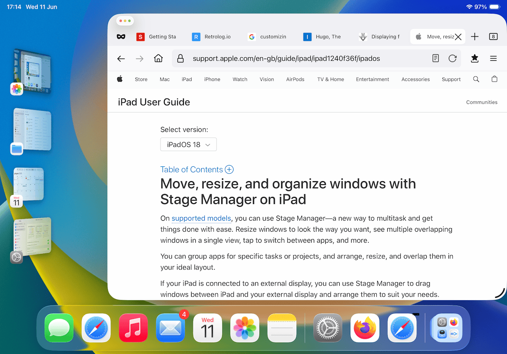Screen dimensions: 507x354
Task: Open the Apple shopping bag
Action: [494, 79]
